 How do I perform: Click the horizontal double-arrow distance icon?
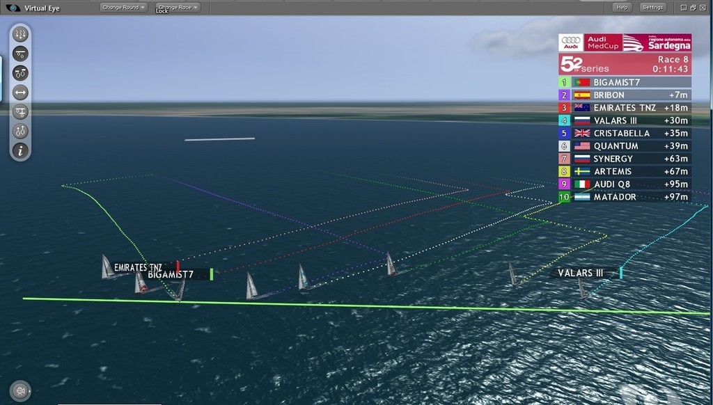pyautogui.click(x=20, y=93)
